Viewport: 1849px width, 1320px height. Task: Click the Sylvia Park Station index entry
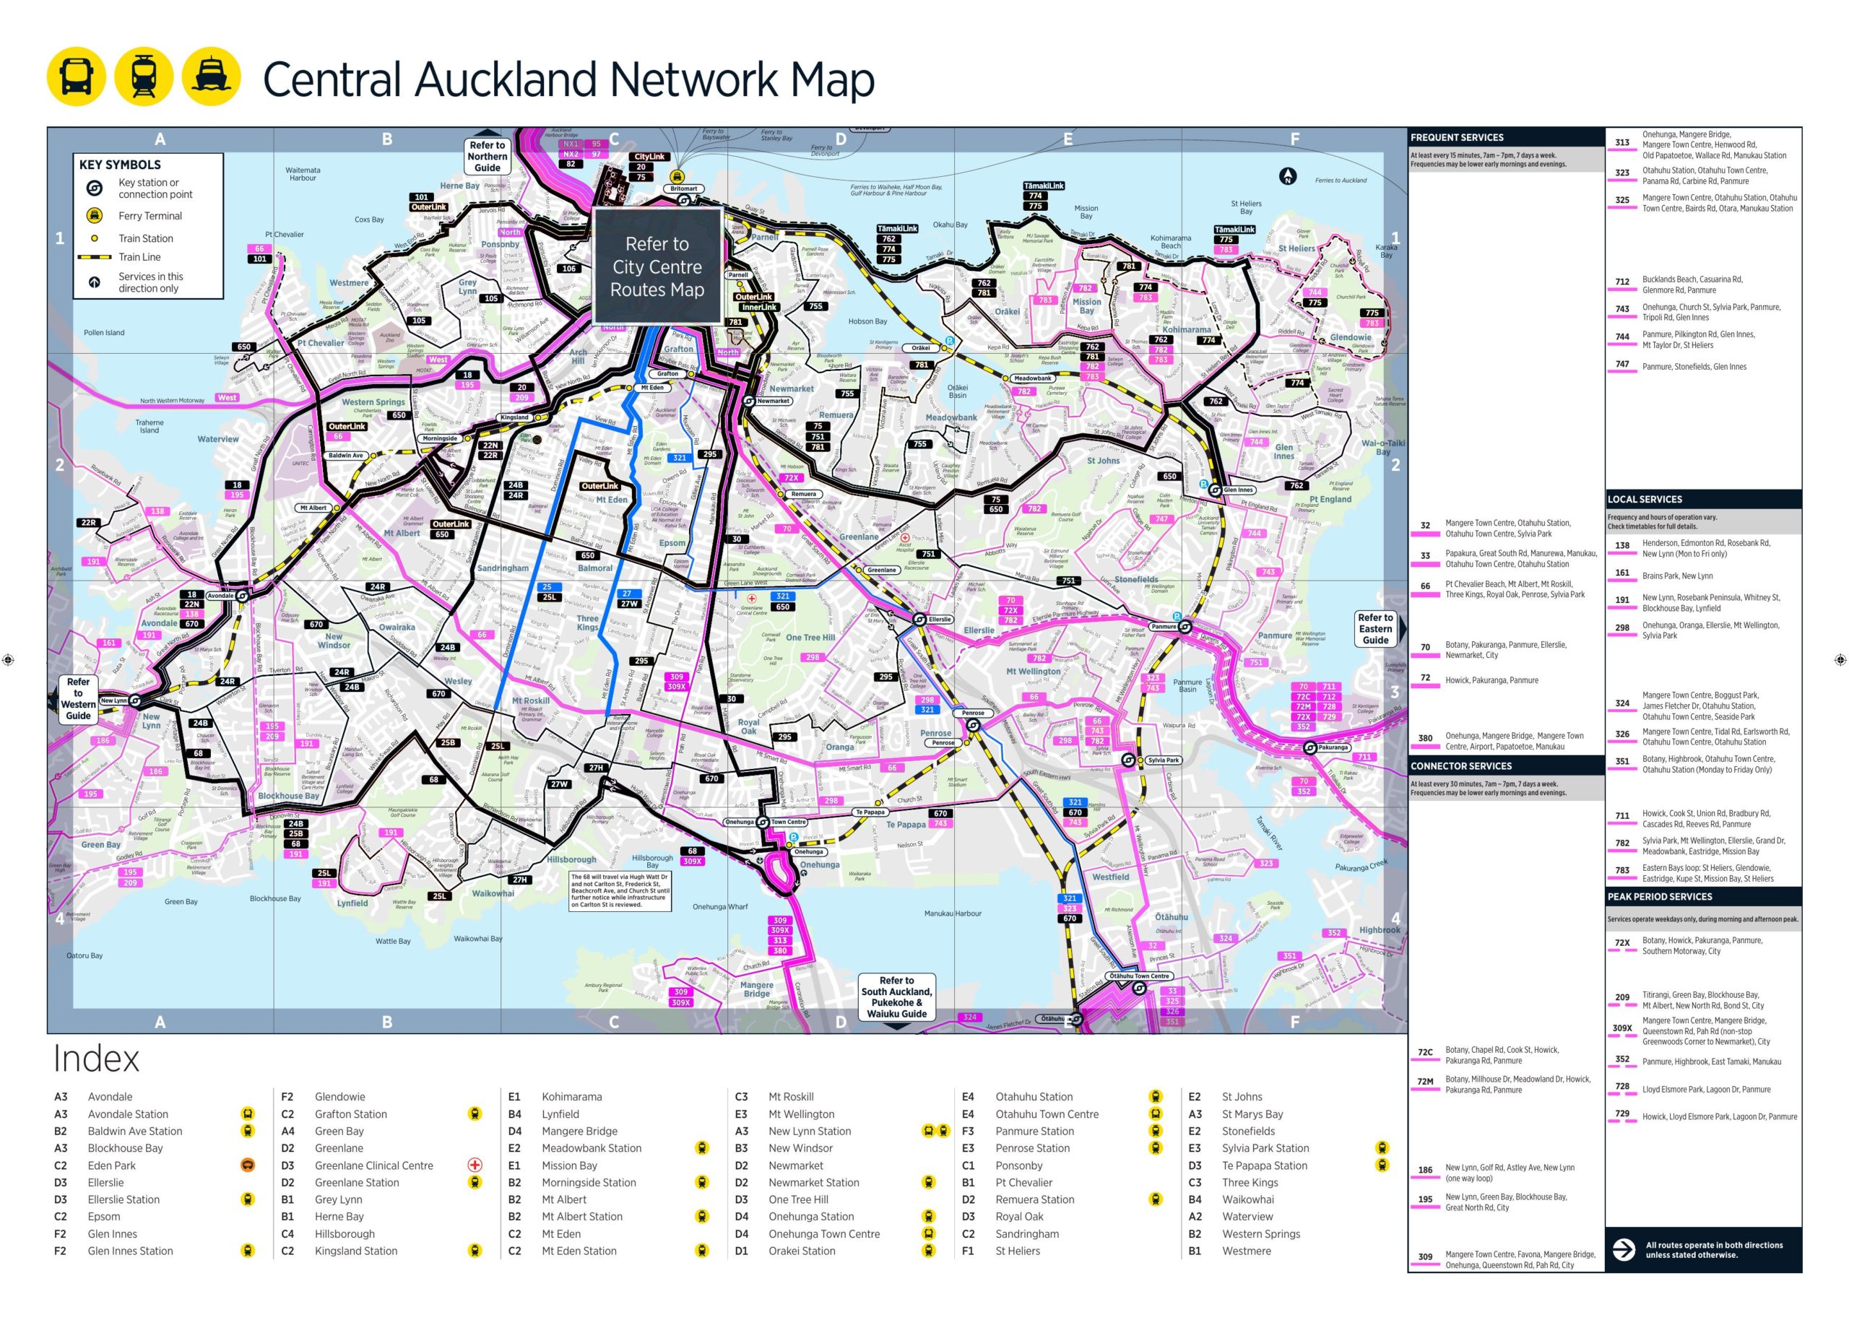(x=1265, y=1147)
